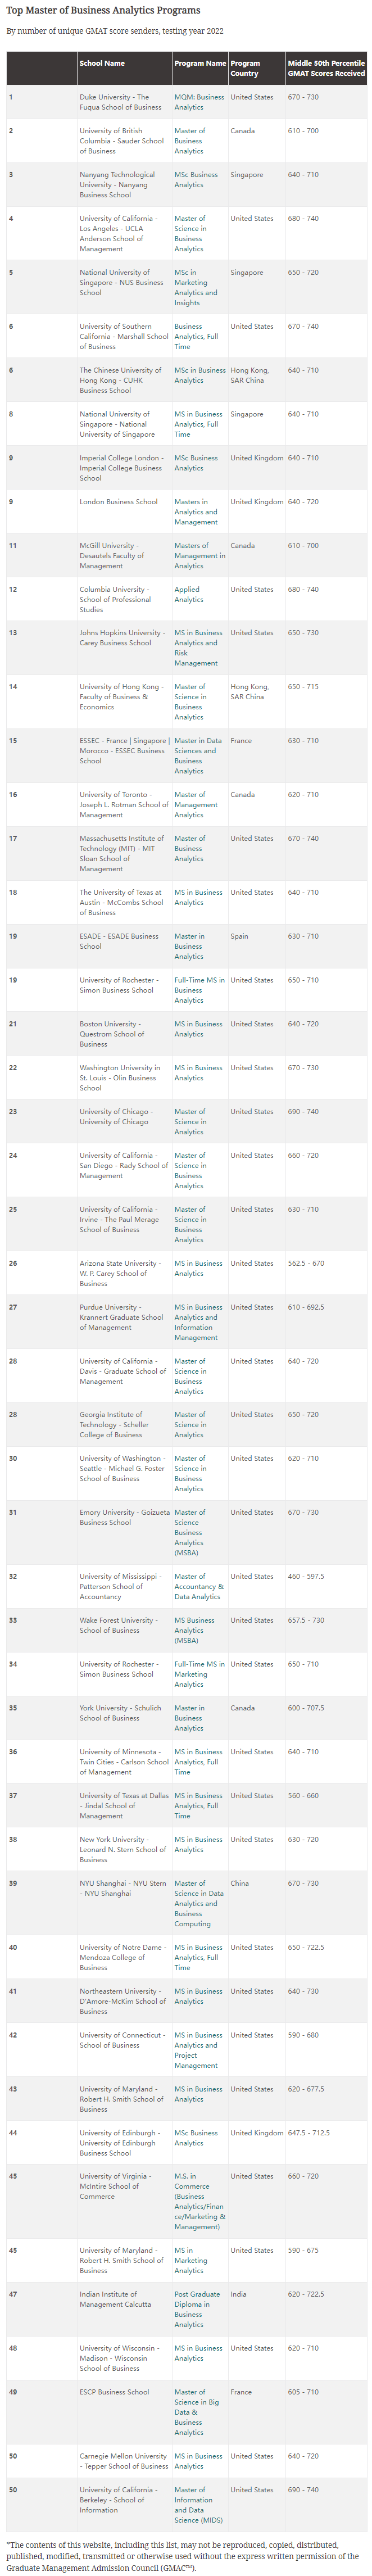Click the School Name column header
The image size is (372, 2576).
[102, 63]
